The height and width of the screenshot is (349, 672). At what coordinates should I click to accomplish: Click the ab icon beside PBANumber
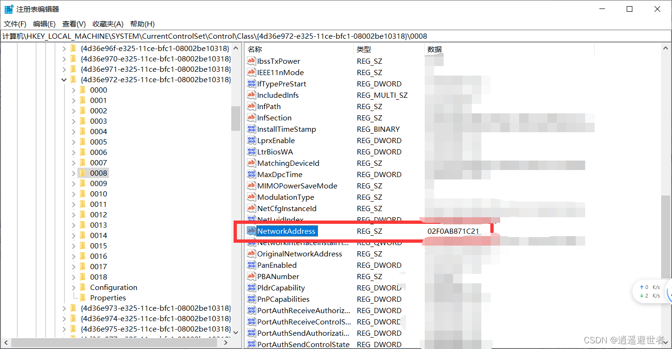click(252, 276)
